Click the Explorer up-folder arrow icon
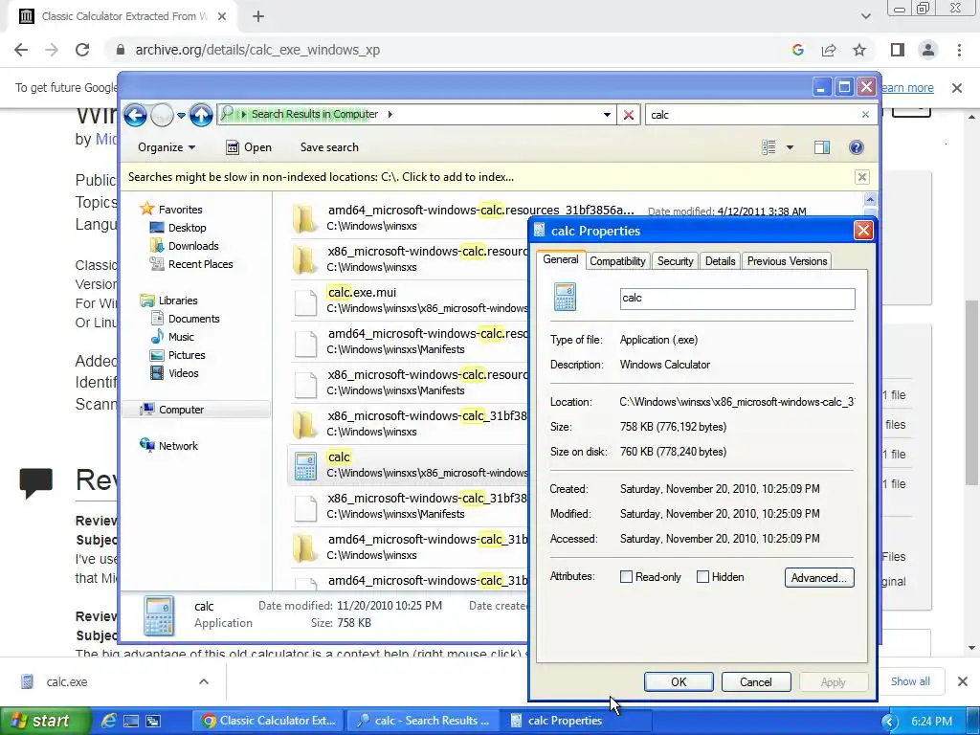The image size is (980, 735). (x=201, y=115)
